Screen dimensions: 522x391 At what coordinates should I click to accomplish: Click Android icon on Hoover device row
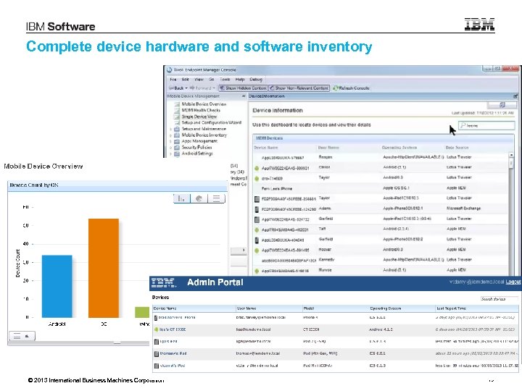(x=257, y=251)
